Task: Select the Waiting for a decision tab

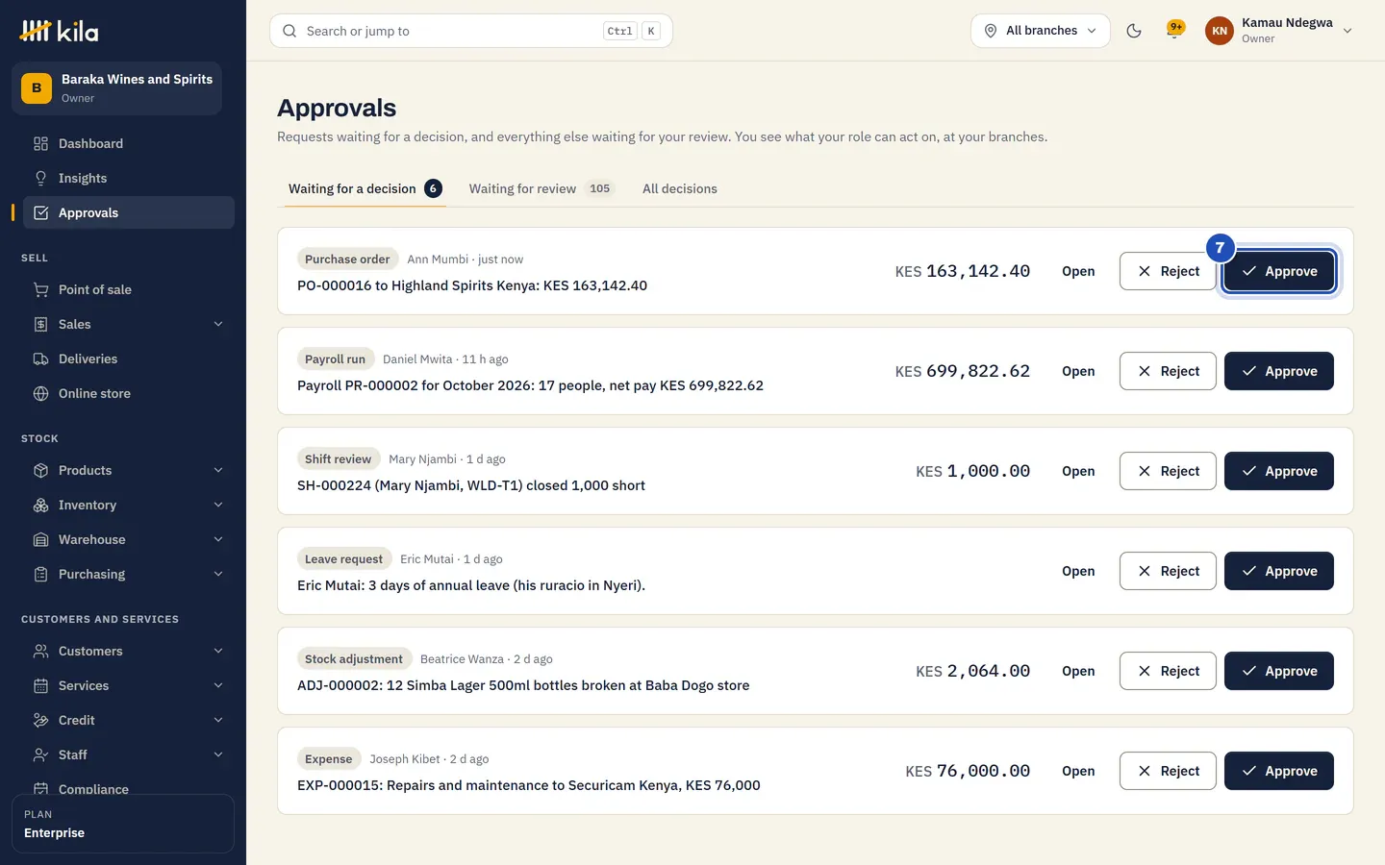Action: tap(365, 188)
